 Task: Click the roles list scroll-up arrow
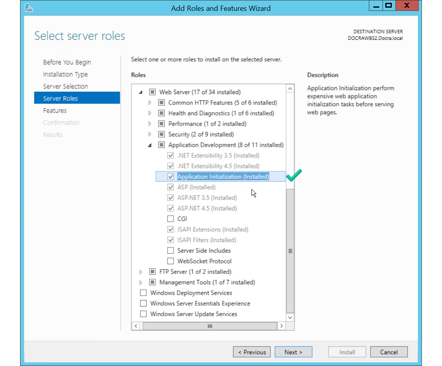(x=290, y=89)
